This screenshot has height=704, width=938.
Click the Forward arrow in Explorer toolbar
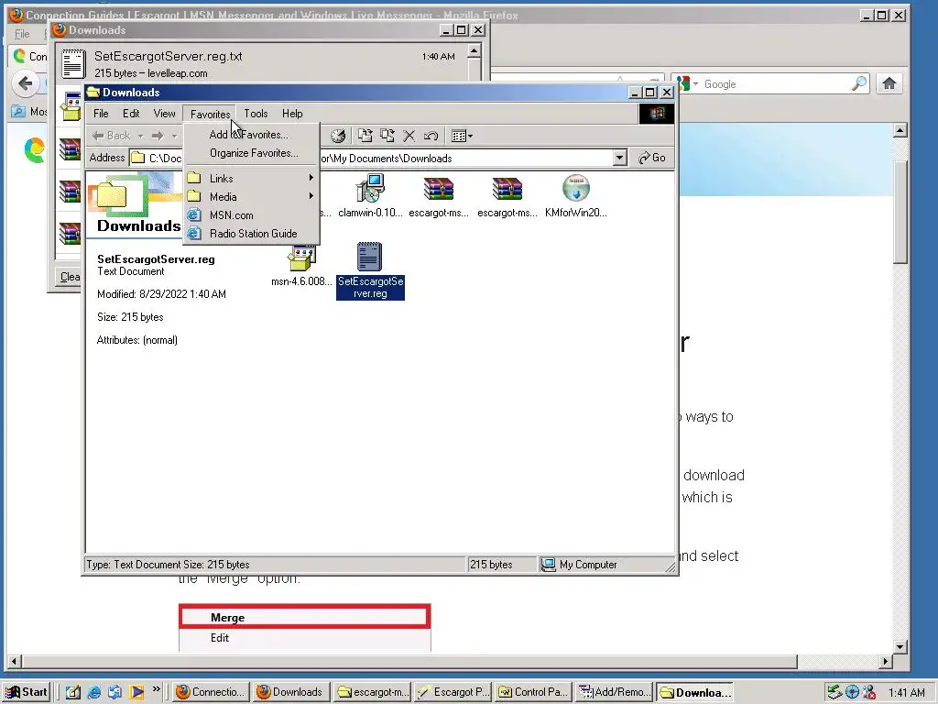(158, 136)
